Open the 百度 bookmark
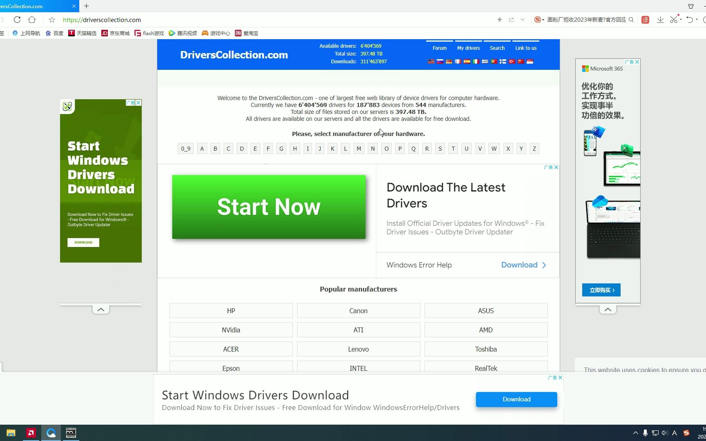The image size is (706, 441). click(x=54, y=33)
